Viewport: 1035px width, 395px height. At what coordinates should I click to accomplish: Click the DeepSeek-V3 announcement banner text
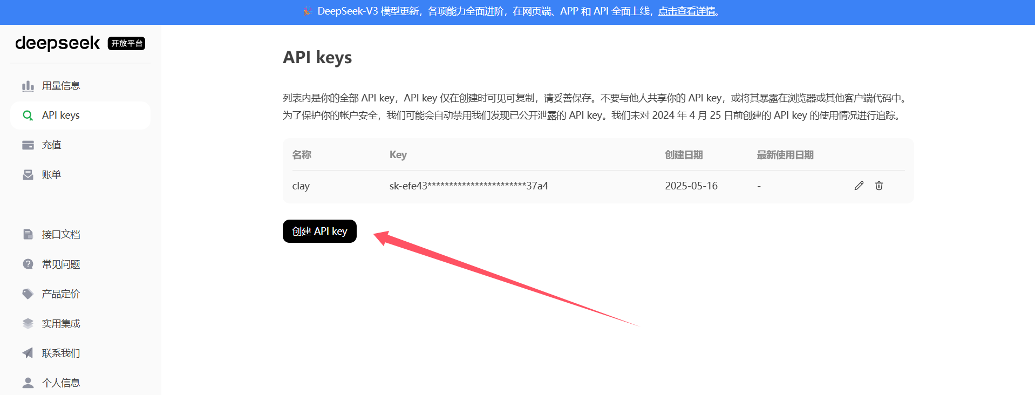(x=510, y=11)
